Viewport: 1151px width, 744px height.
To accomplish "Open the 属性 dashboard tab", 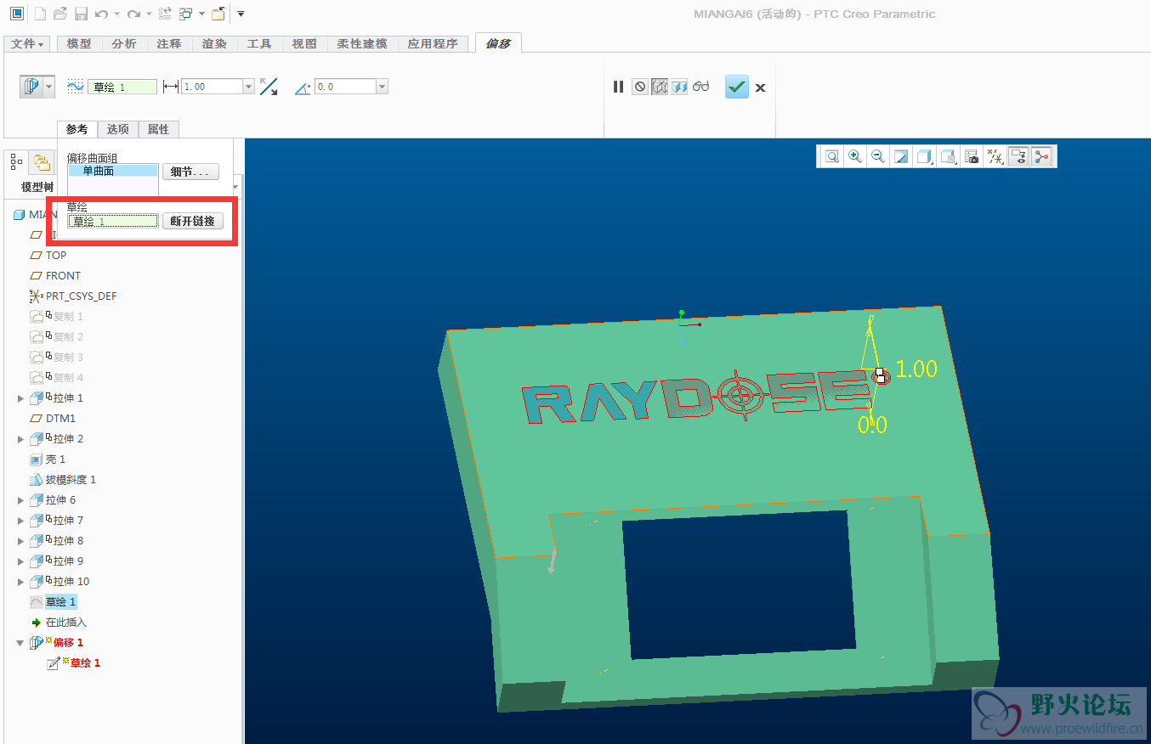I will pos(158,129).
